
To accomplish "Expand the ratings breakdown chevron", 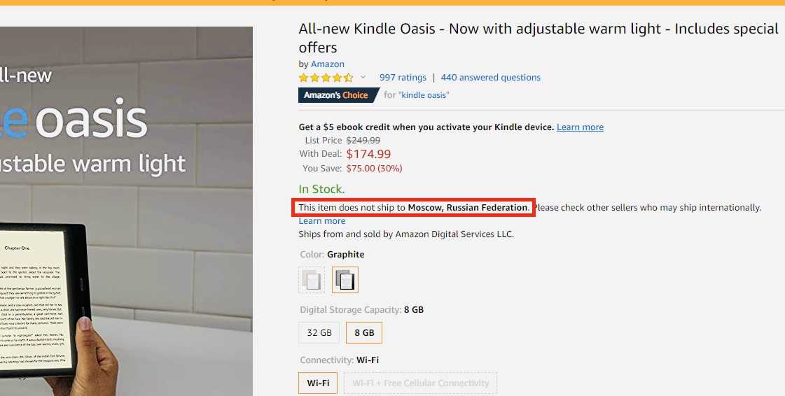I will [363, 78].
